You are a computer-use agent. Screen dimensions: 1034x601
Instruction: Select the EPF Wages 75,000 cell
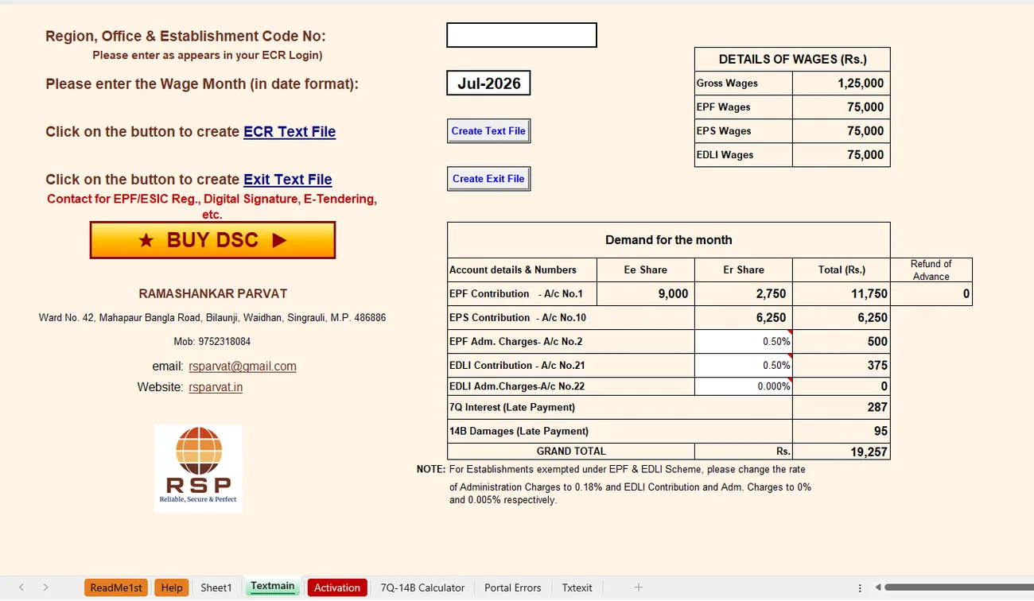click(842, 107)
